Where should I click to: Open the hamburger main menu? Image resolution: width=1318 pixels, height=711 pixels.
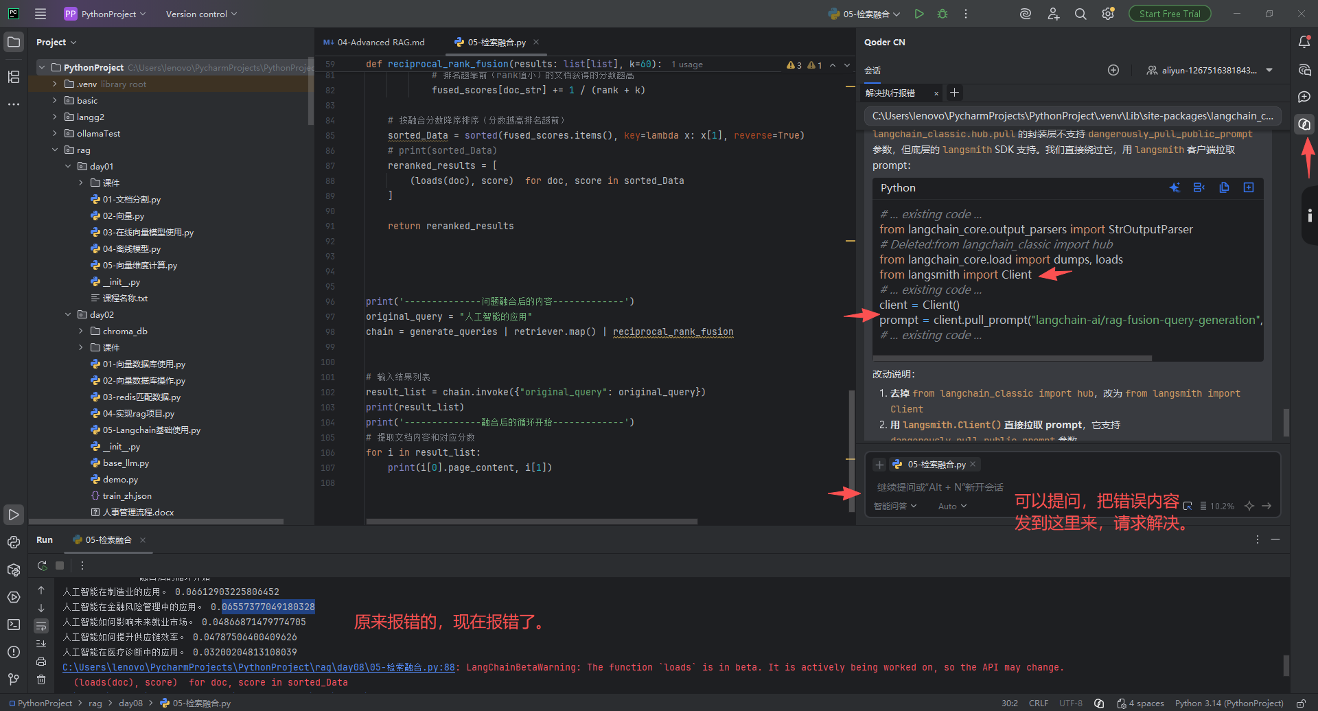41,14
